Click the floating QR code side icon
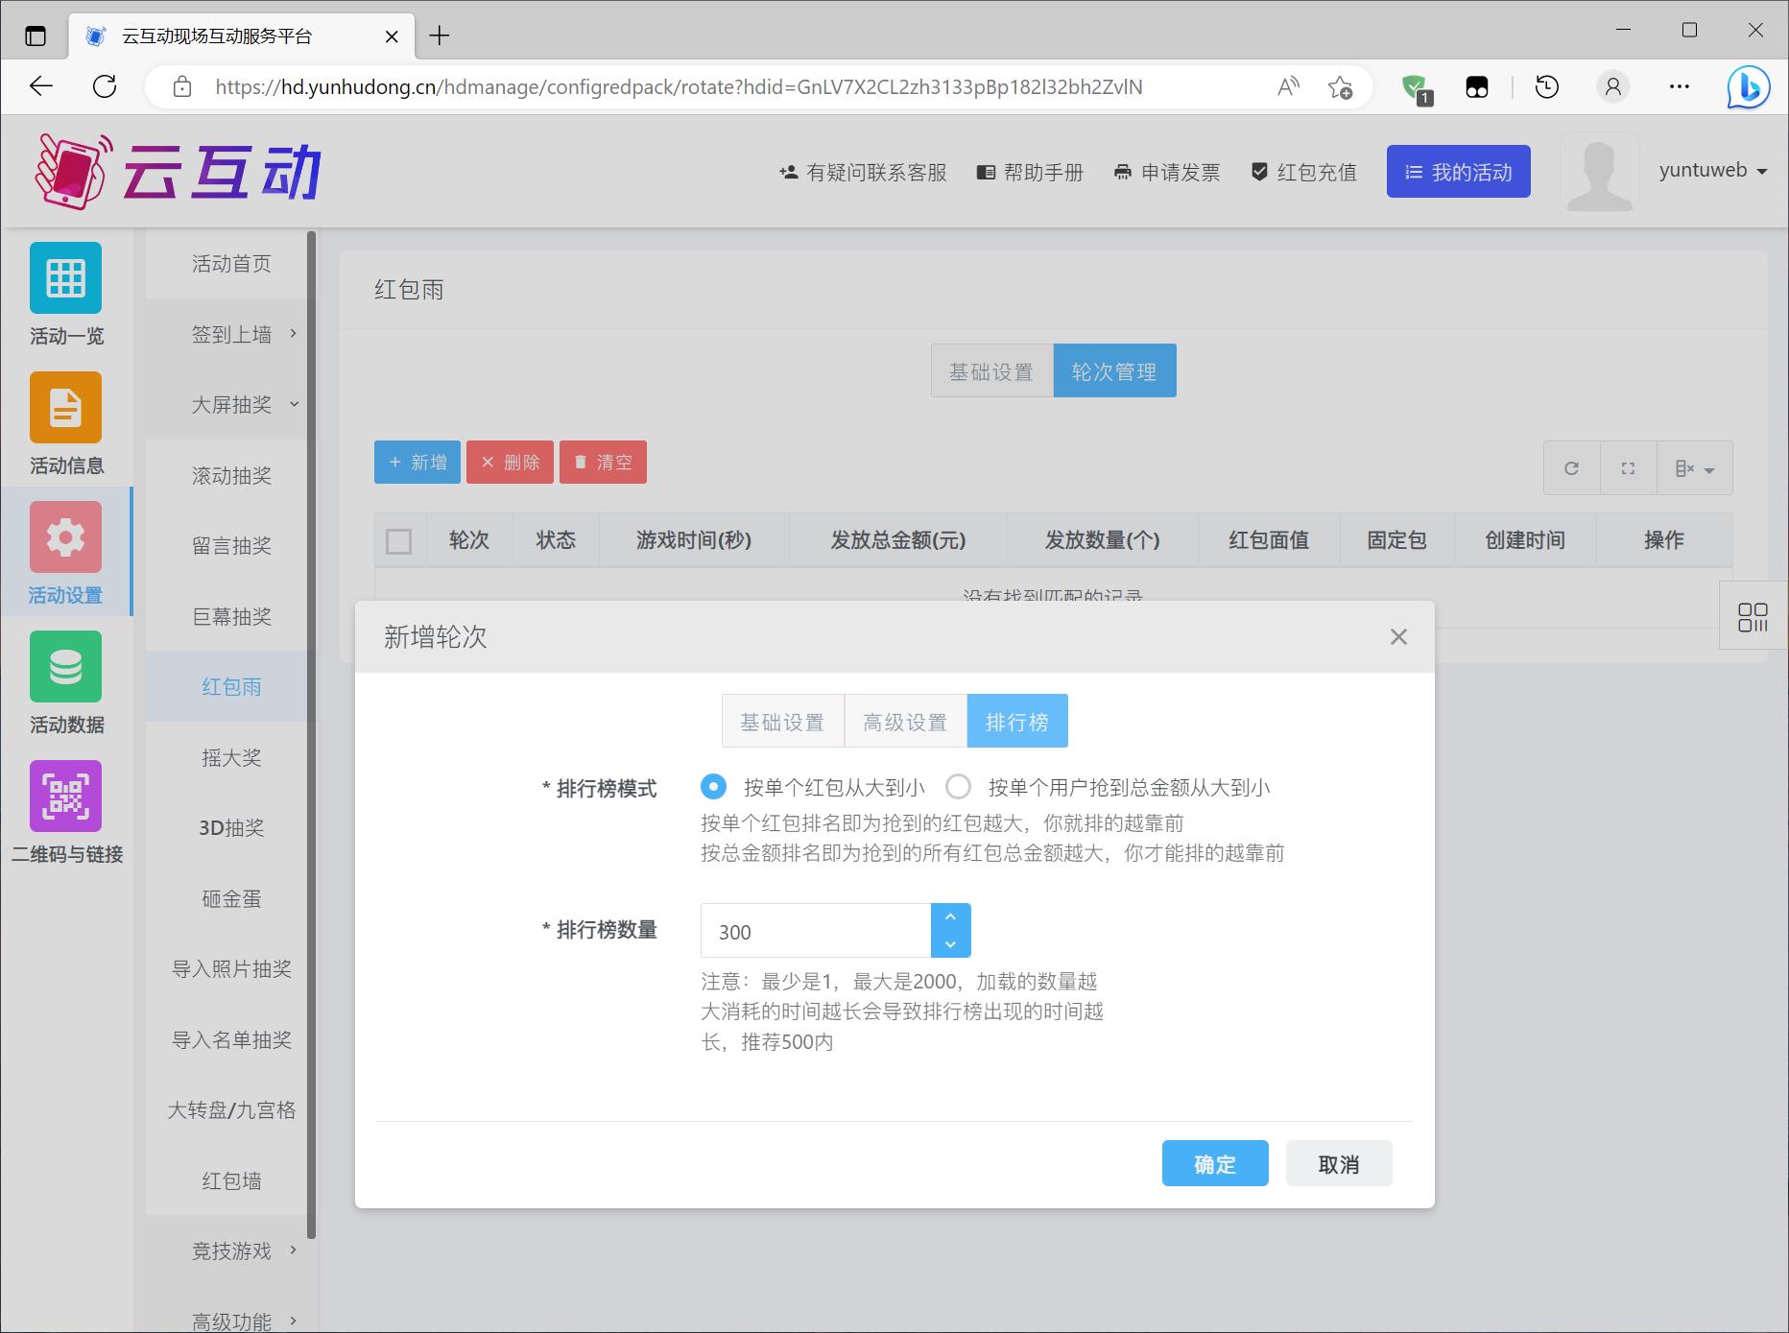The height and width of the screenshot is (1333, 1789). tap(1752, 617)
